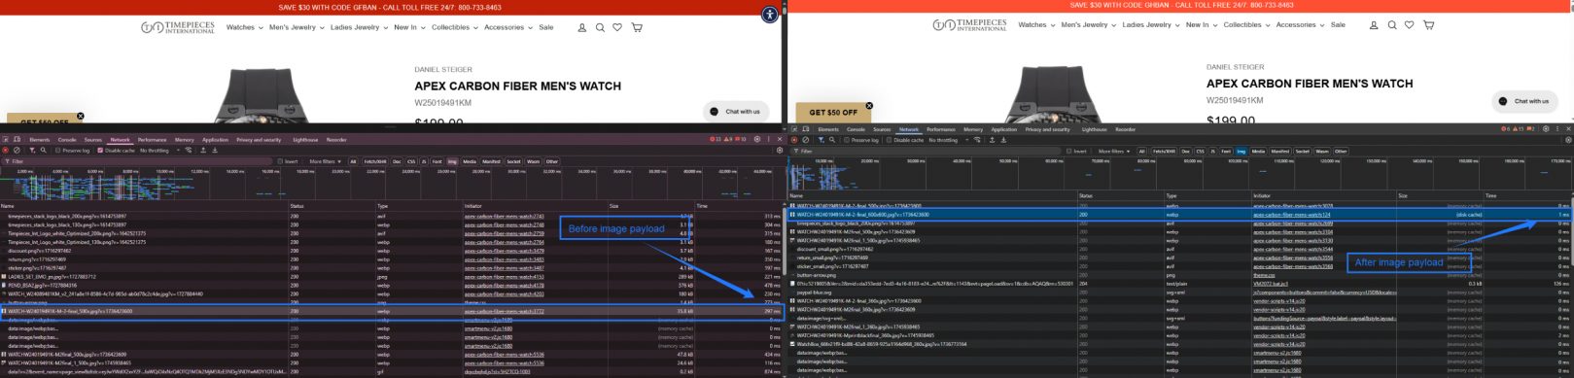The width and height of the screenshot is (1574, 378).
Task: Click the wishlist heart icon in right page
Action: (x=1409, y=25)
